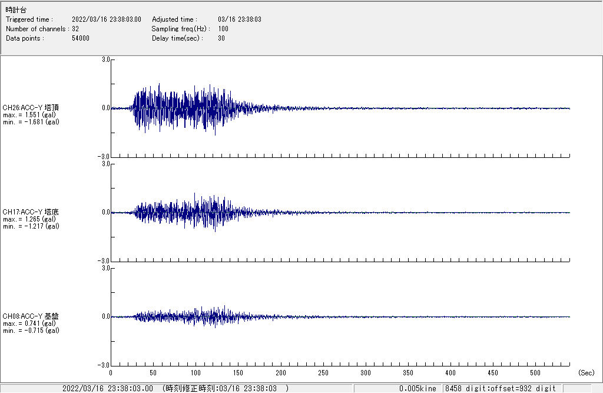Click the Data points value 54000
This screenshot has width=603, height=393.
pyautogui.click(x=80, y=38)
